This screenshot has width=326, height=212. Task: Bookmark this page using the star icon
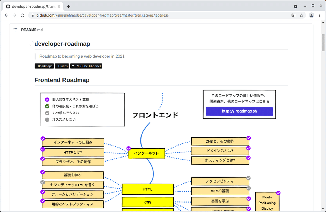[302, 15]
